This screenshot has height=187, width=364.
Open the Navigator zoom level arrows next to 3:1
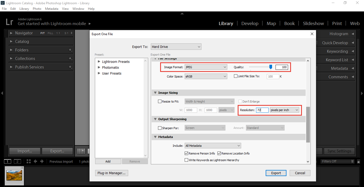pyautogui.click(x=71, y=33)
